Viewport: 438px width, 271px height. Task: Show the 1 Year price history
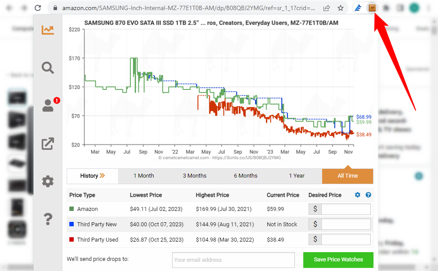coord(296,176)
